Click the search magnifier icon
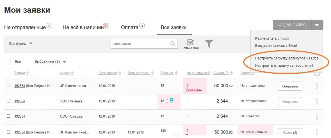The width and height of the screenshot is (331, 138). click(x=173, y=44)
